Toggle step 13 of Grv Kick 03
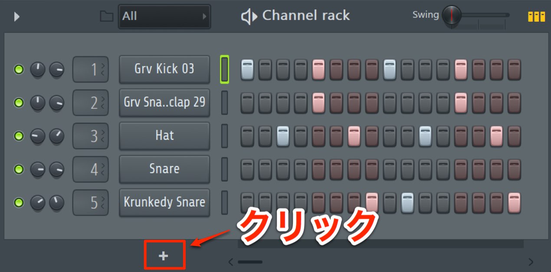Image resolution: width=551 pixels, height=272 pixels. coord(461,69)
